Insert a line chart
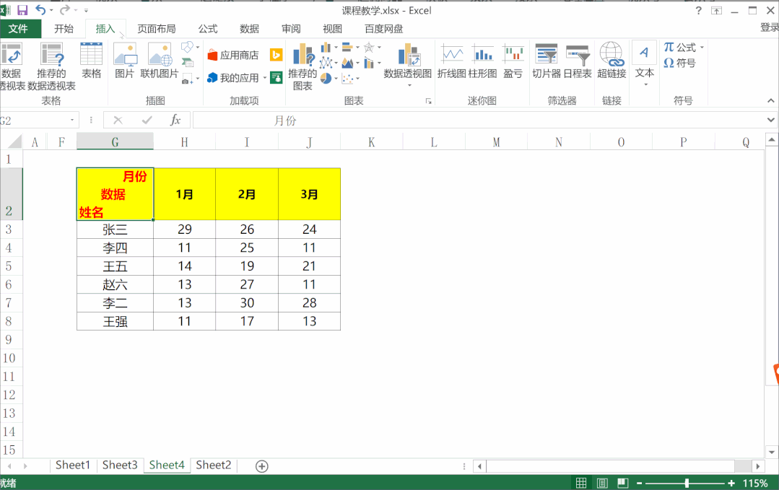779x490 pixels. point(326,63)
